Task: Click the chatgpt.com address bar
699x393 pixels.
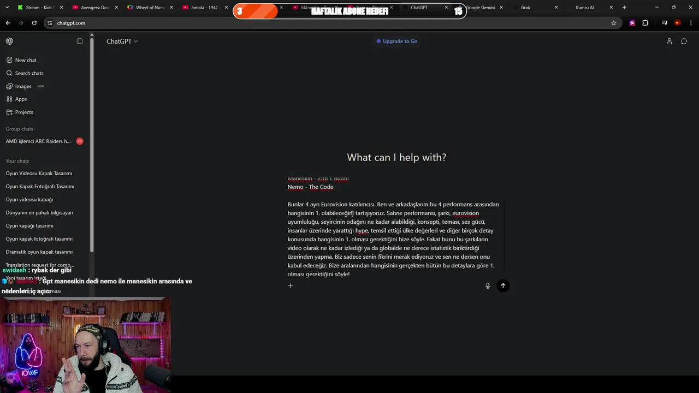Action: tap(328, 23)
